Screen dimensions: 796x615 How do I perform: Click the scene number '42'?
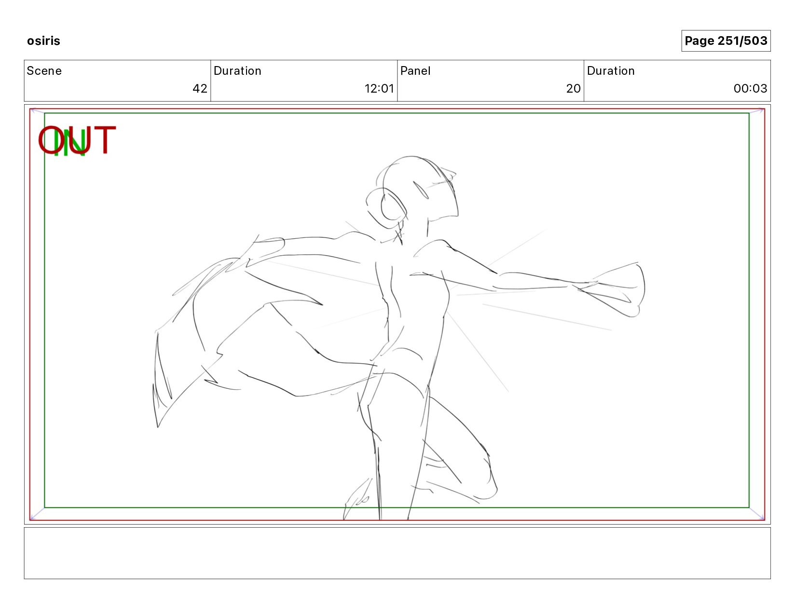(200, 88)
